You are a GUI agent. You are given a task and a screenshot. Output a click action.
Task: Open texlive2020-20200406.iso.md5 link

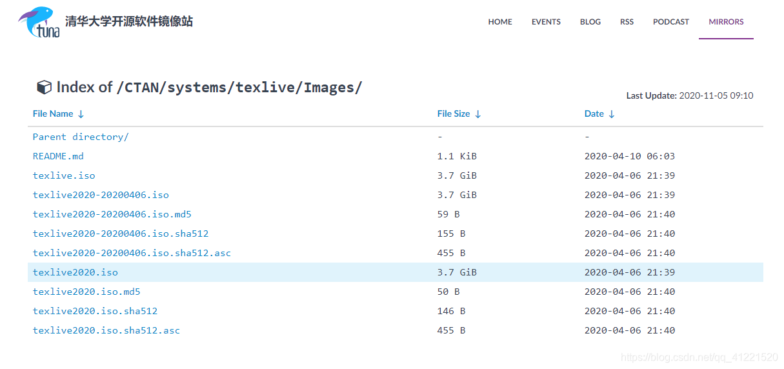(x=112, y=214)
